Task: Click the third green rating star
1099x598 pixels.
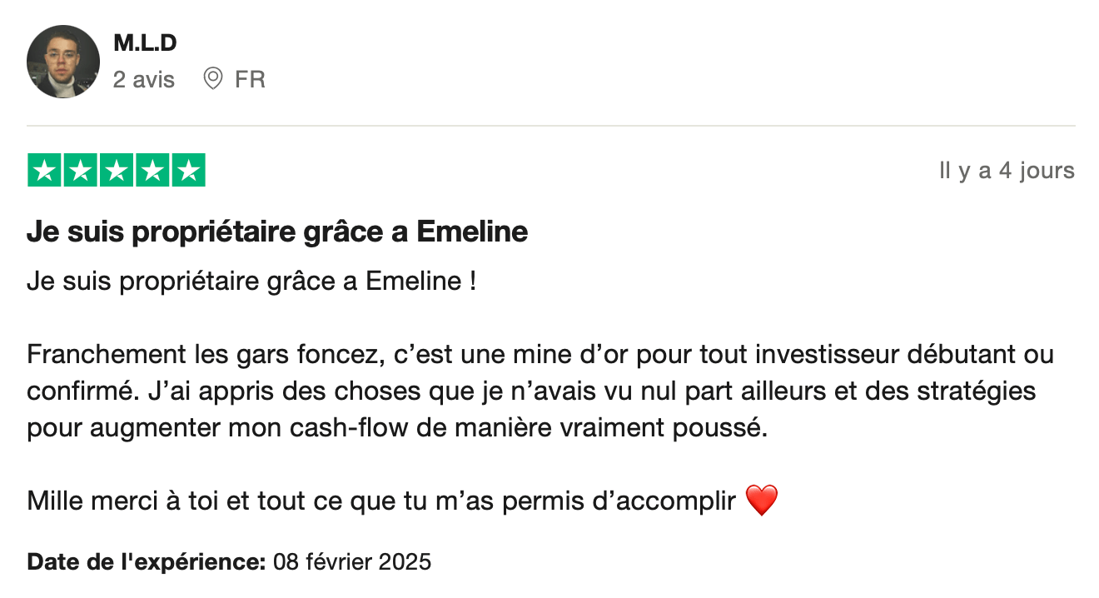Action: [x=117, y=171]
